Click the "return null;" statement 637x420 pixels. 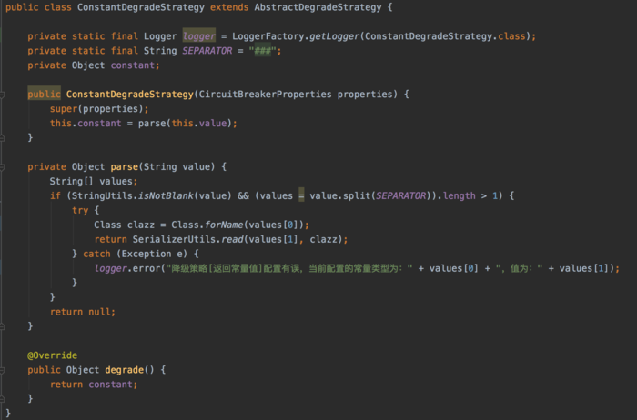pyautogui.click(x=83, y=312)
